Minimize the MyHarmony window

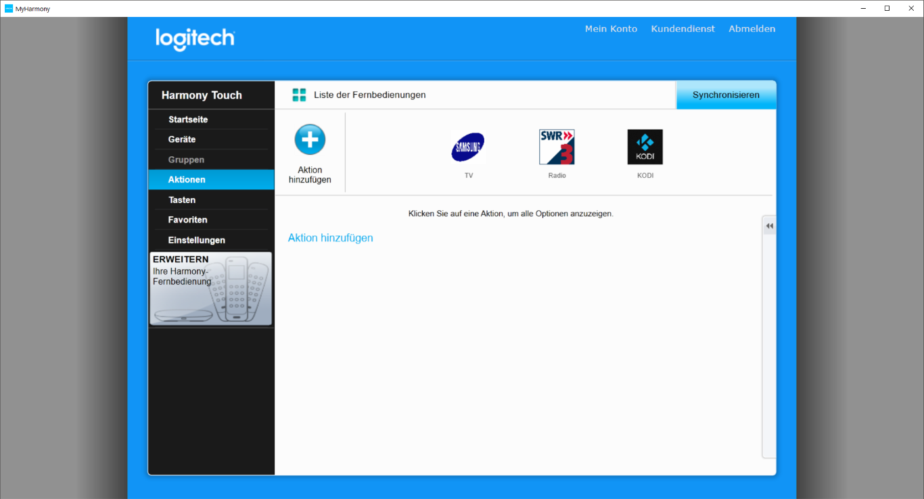coord(864,8)
